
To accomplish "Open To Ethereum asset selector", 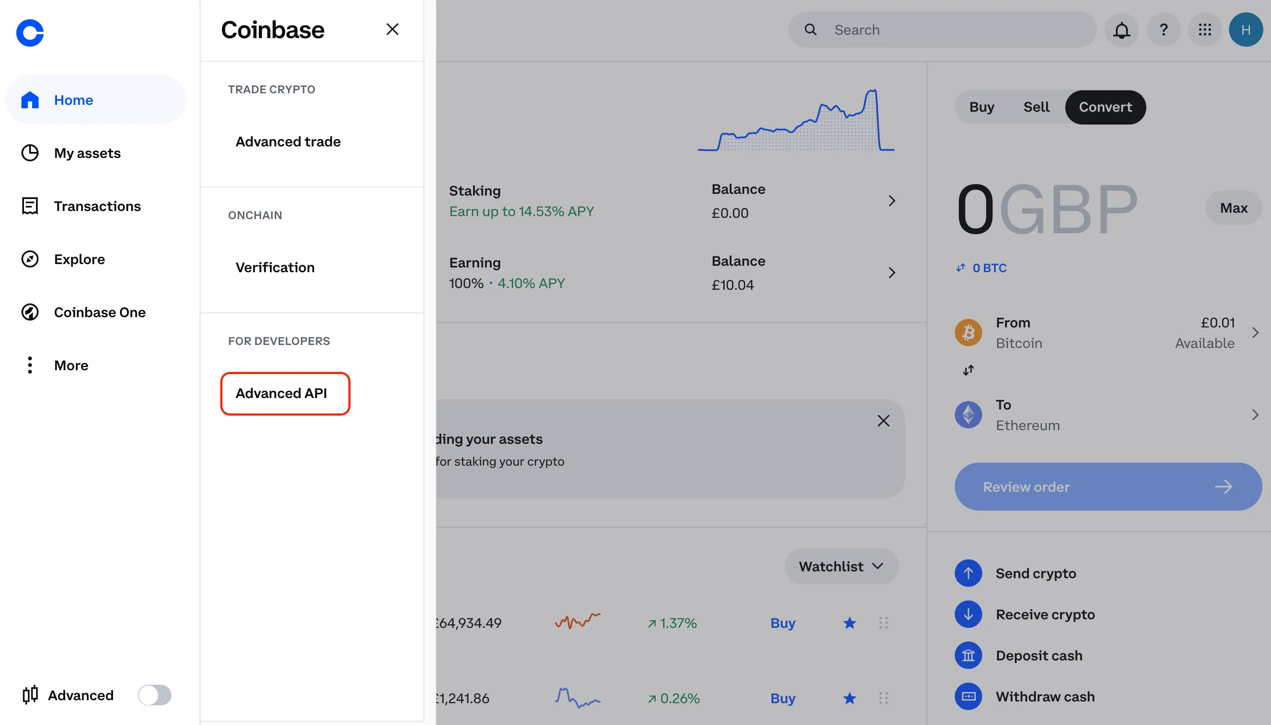I will (1107, 415).
